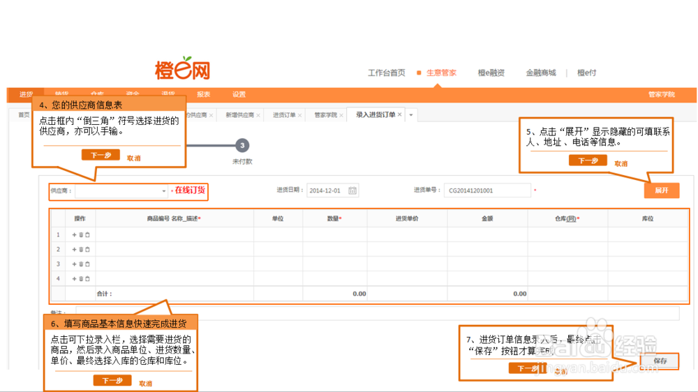The height and width of the screenshot is (392, 698).
Task: Click the 进货单号 field CG20141201001
Action: [487, 190]
